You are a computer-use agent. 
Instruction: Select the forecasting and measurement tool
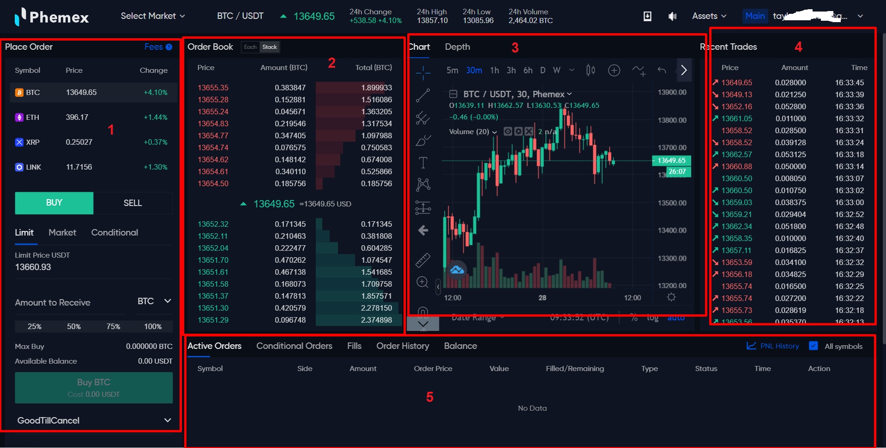tap(423, 208)
